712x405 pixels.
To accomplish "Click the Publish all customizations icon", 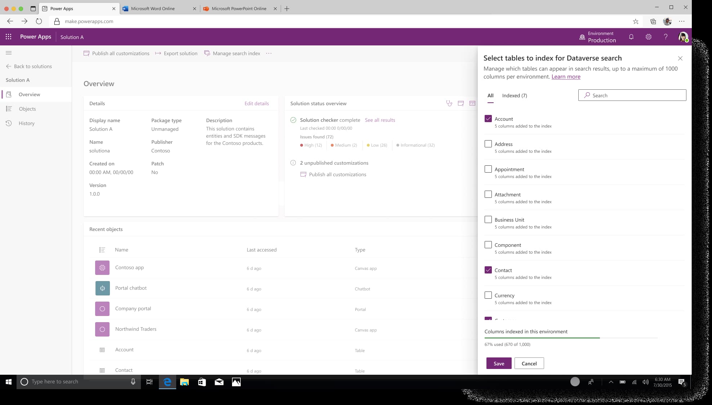I will [86, 53].
